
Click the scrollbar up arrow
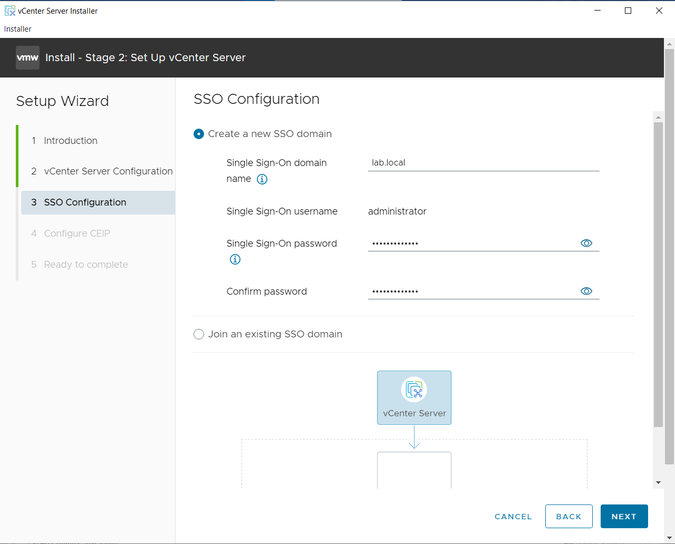click(658, 116)
